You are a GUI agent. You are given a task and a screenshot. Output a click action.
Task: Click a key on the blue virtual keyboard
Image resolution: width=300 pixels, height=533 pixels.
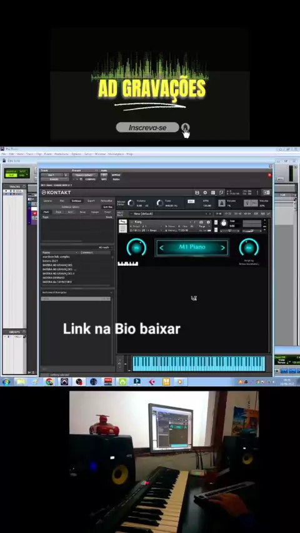(198, 364)
